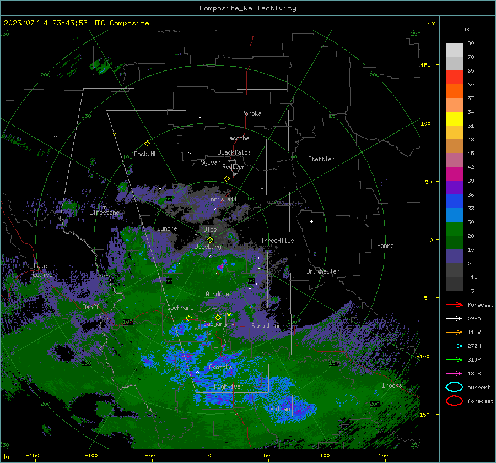Click the Lacombe city label
This screenshot has height=463, width=496.
click(x=238, y=138)
